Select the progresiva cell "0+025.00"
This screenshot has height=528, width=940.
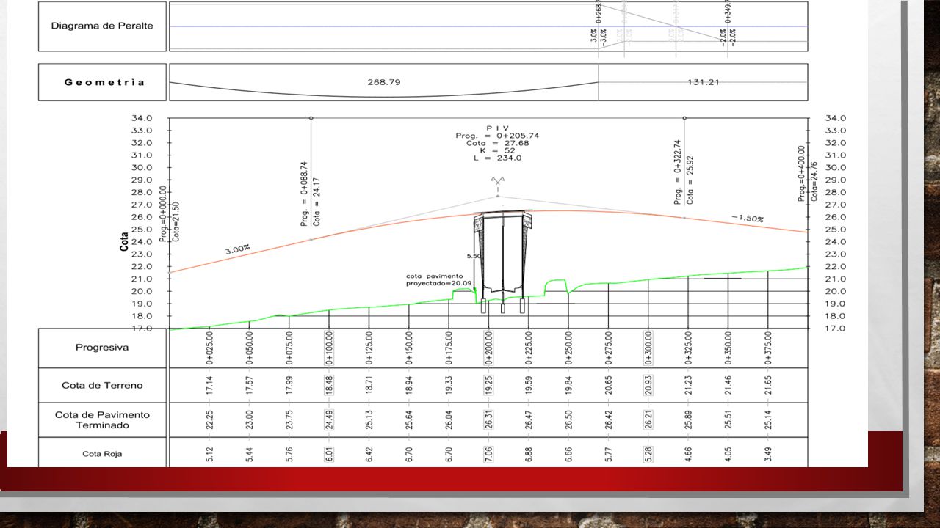pos(210,349)
